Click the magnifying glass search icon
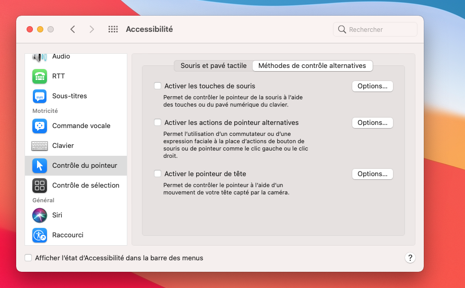The height and width of the screenshot is (288, 465). tap(342, 29)
